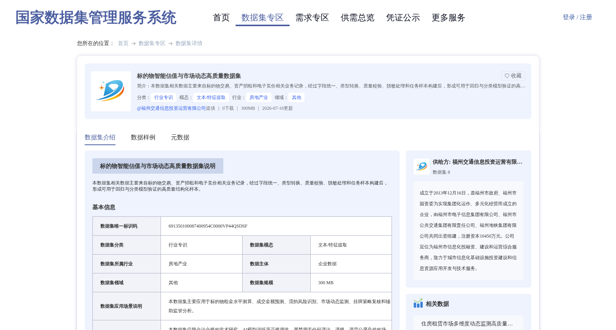Click the 0下载 download count
616x330 pixels.
[228, 108]
